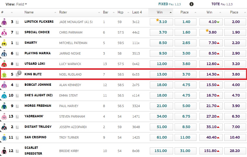Select tote place 6.30 for Yadreamin'
Image resolution: width=247 pixels, height=157 pixels.
pyautogui.click(x=236, y=116)
